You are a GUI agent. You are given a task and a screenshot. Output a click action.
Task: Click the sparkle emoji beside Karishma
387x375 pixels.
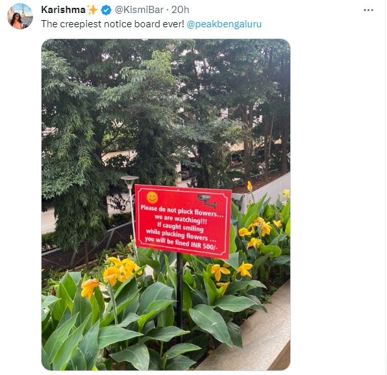click(92, 10)
